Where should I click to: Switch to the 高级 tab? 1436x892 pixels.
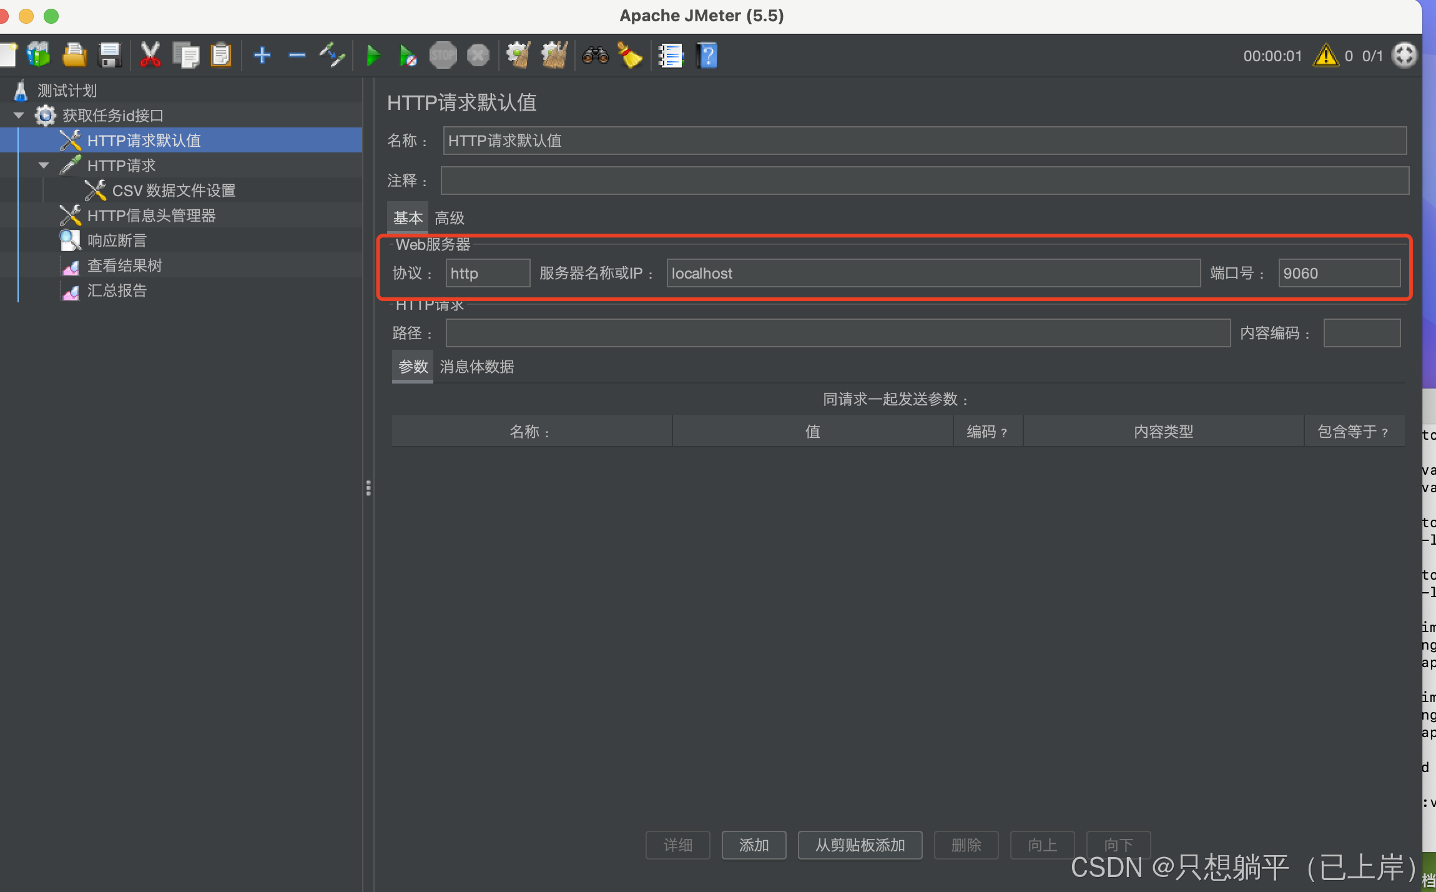pyautogui.click(x=450, y=218)
